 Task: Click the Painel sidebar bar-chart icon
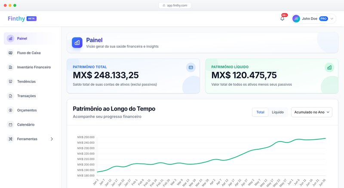pyautogui.click(x=10, y=39)
